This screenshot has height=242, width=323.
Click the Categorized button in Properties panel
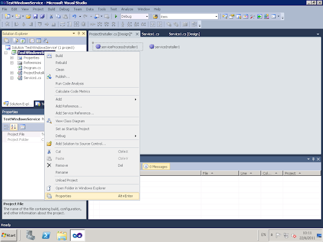6,127
